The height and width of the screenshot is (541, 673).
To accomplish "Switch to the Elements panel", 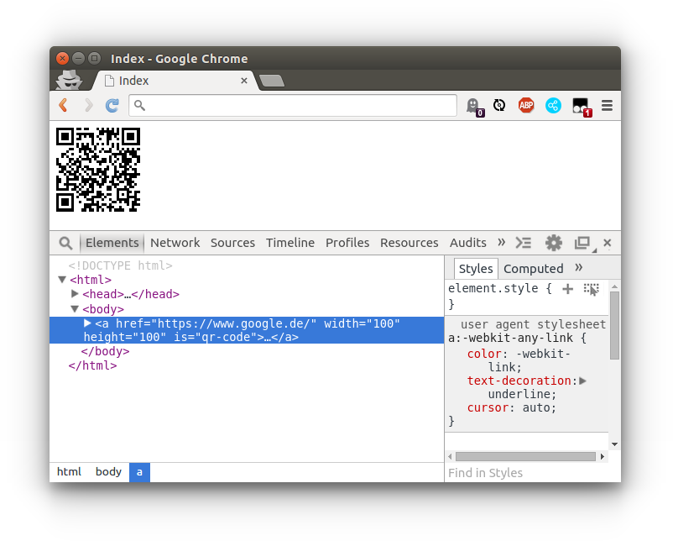I will [112, 243].
